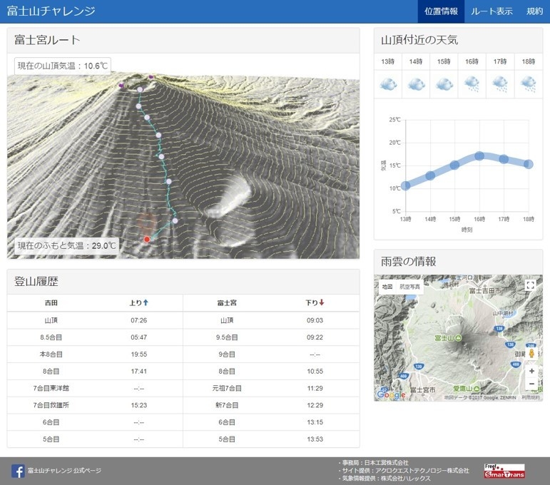Click the 16時 rainy weather icon
550x485 pixels.
pyautogui.click(x=472, y=84)
